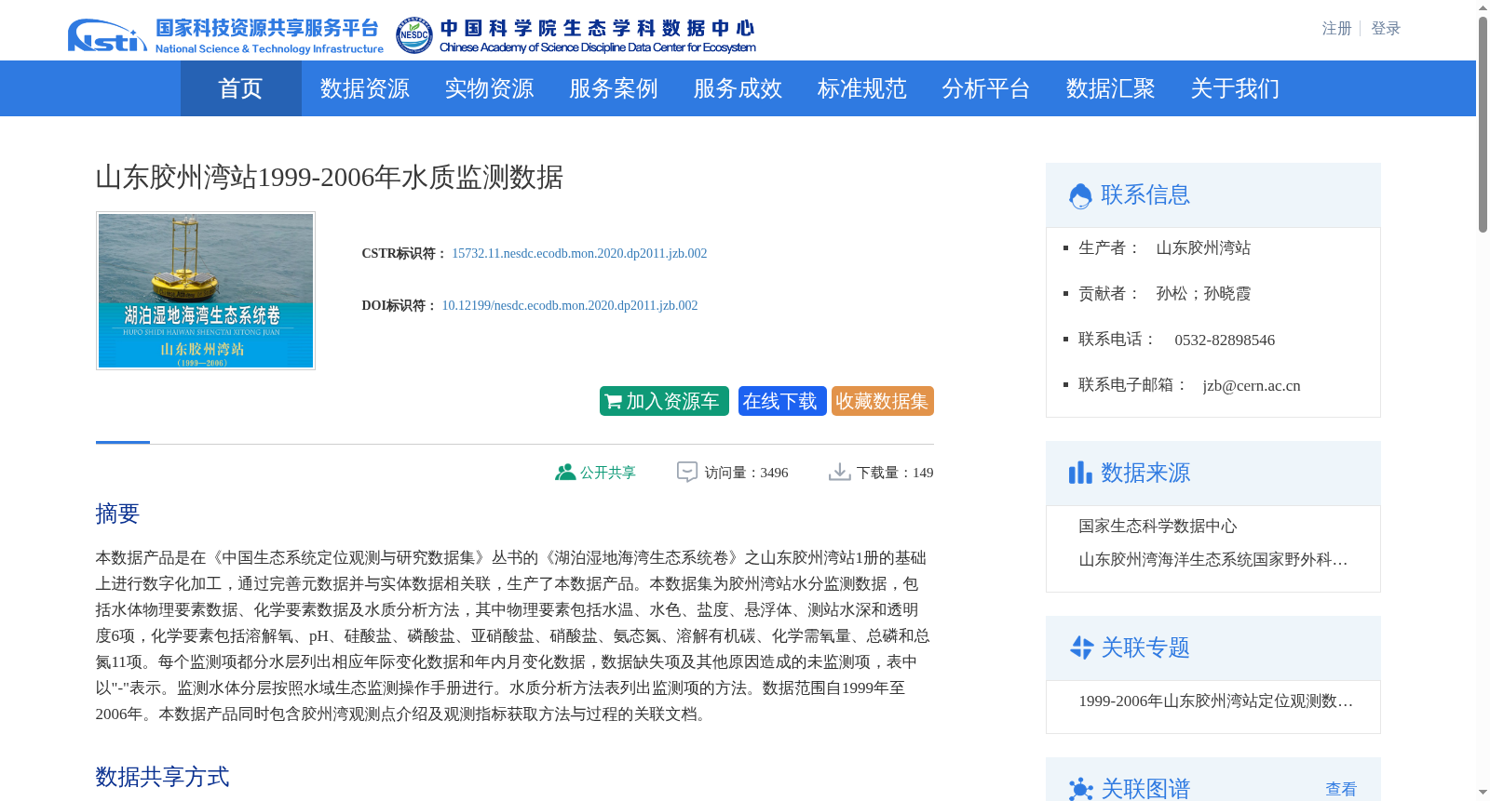Screen dimensions: 1490x801
Task: Click the 收藏数据集 button
Action: (883, 401)
